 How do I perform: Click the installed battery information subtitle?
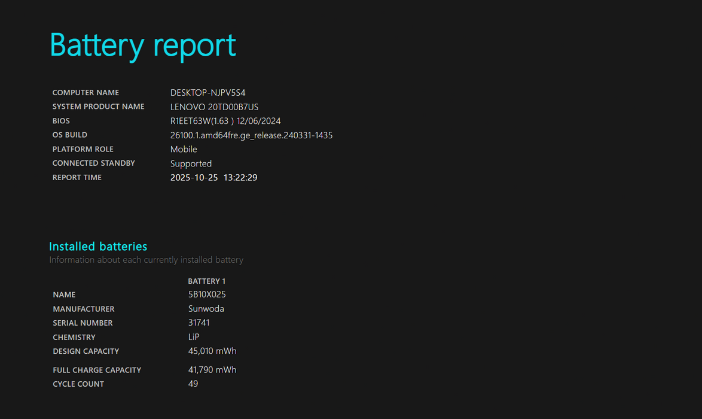tap(146, 260)
